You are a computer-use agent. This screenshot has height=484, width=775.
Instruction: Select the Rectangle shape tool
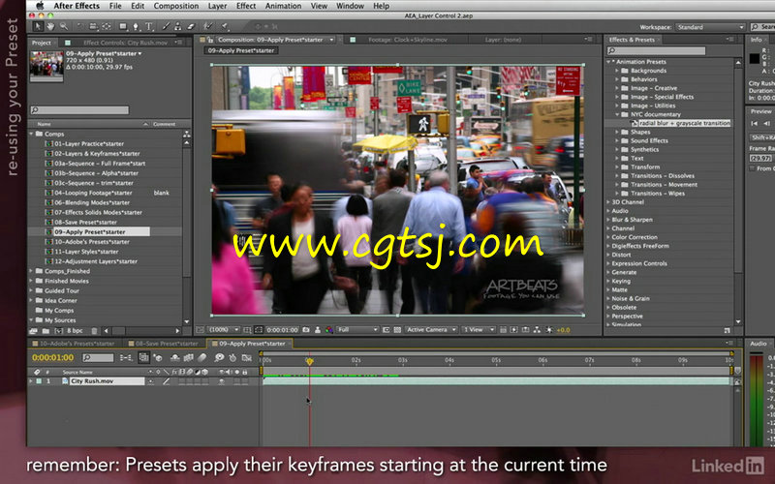tap(123, 27)
